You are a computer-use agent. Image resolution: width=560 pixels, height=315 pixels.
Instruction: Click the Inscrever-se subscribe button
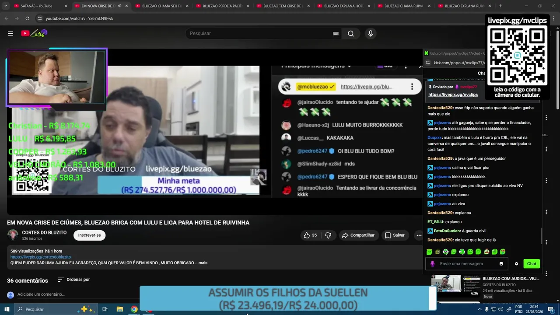click(89, 235)
